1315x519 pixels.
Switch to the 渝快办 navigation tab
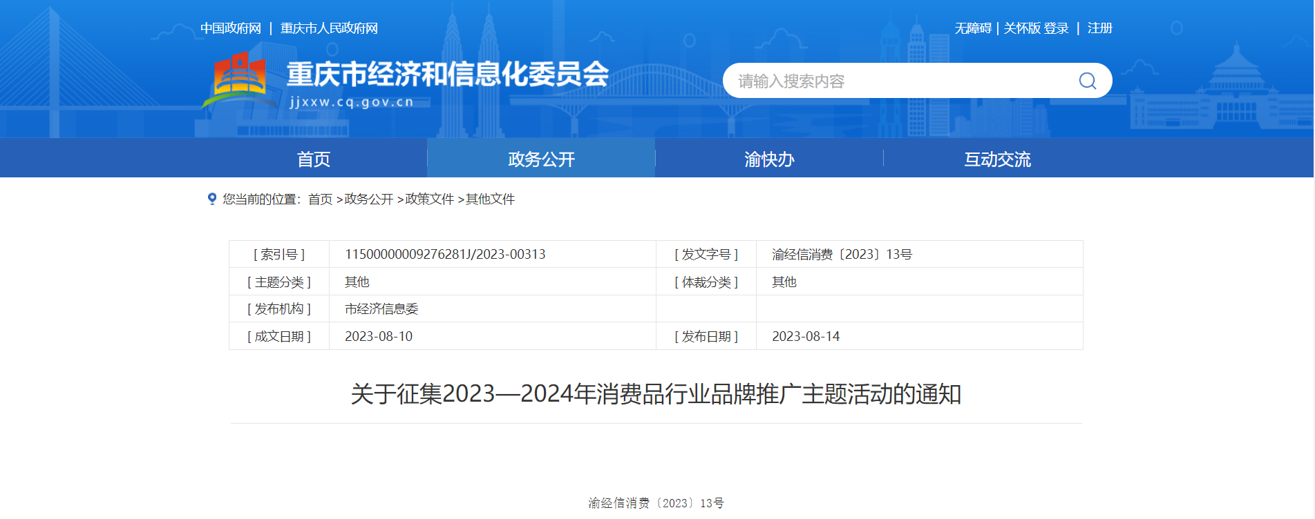tap(769, 159)
